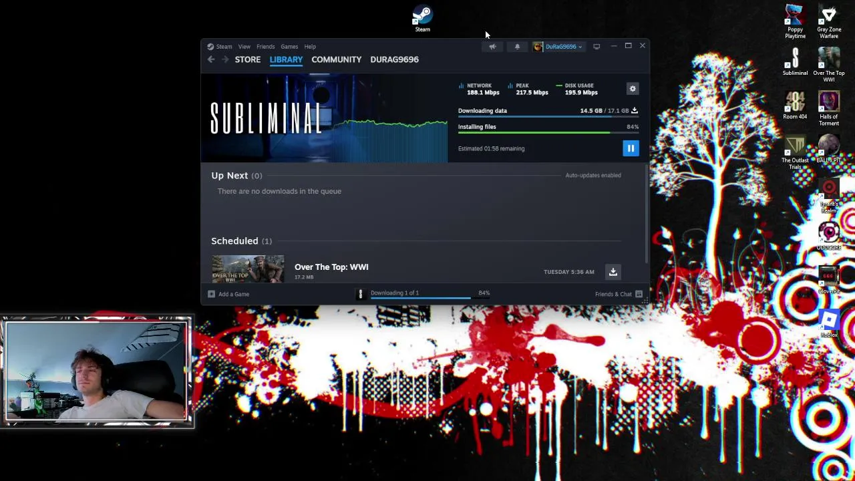Open the Steam desktop shortcut

422,19
